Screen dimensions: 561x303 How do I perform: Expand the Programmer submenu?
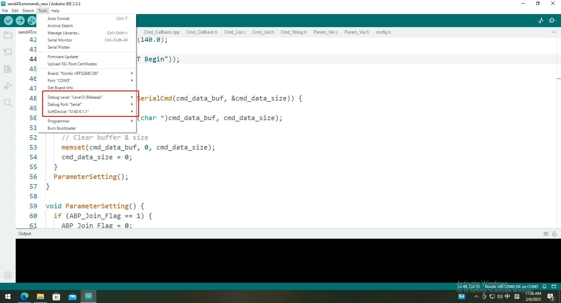[86, 121]
